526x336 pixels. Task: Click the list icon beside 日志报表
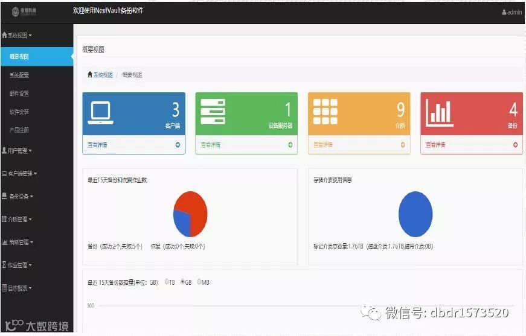tap(4, 287)
